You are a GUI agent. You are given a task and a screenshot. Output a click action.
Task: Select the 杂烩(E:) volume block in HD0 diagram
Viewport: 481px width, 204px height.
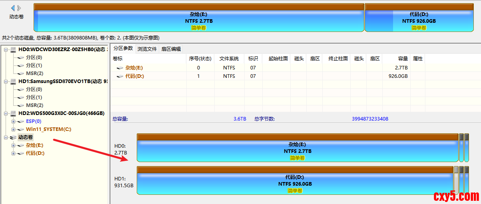point(297,148)
